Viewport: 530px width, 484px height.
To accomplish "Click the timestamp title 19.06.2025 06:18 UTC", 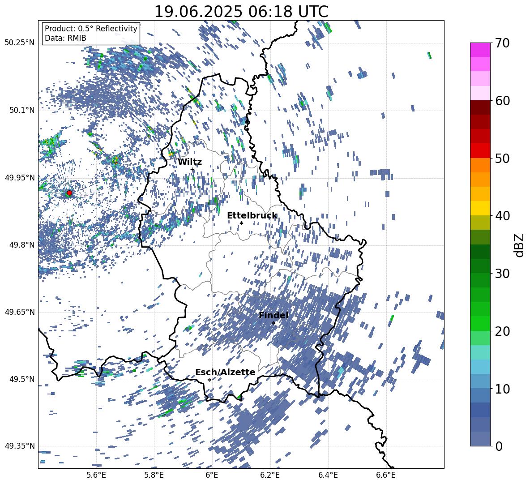I will [x=241, y=12].
